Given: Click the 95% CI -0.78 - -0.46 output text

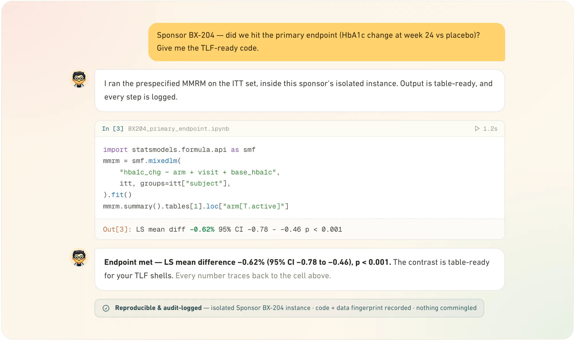Looking at the screenshot, I should (x=260, y=229).
